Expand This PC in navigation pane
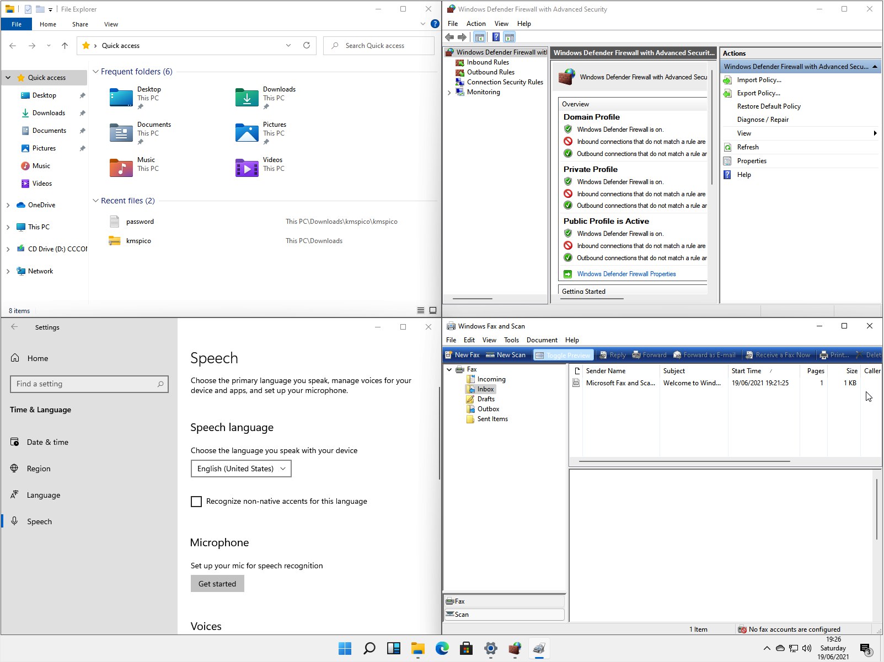The image size is (884, 662). [x=8, y=227]
